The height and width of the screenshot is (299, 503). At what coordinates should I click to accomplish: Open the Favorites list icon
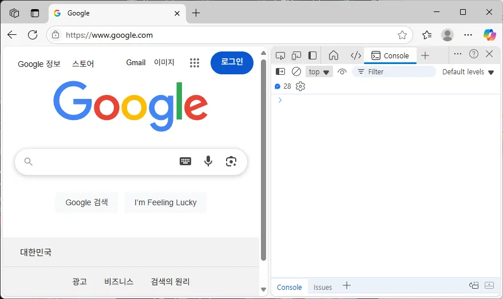pos(427,35)
